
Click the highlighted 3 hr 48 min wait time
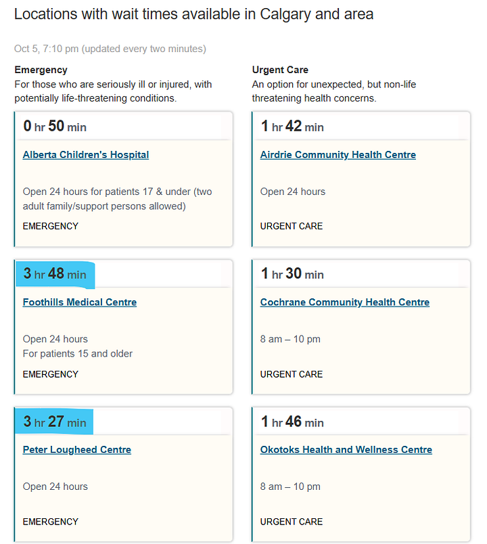(55, 274)
